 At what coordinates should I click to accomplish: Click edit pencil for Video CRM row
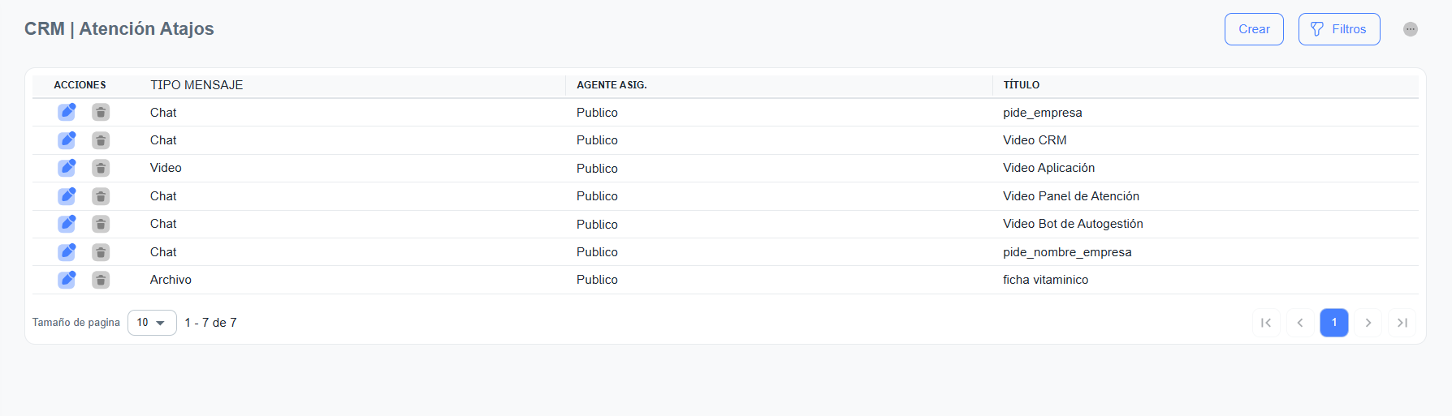(x=67, y=140)
